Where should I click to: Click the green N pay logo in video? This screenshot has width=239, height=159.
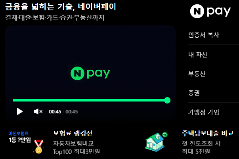[90, 73]
